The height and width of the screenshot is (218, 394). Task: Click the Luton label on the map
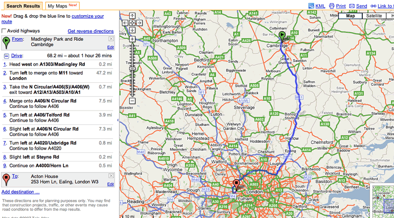216,114
